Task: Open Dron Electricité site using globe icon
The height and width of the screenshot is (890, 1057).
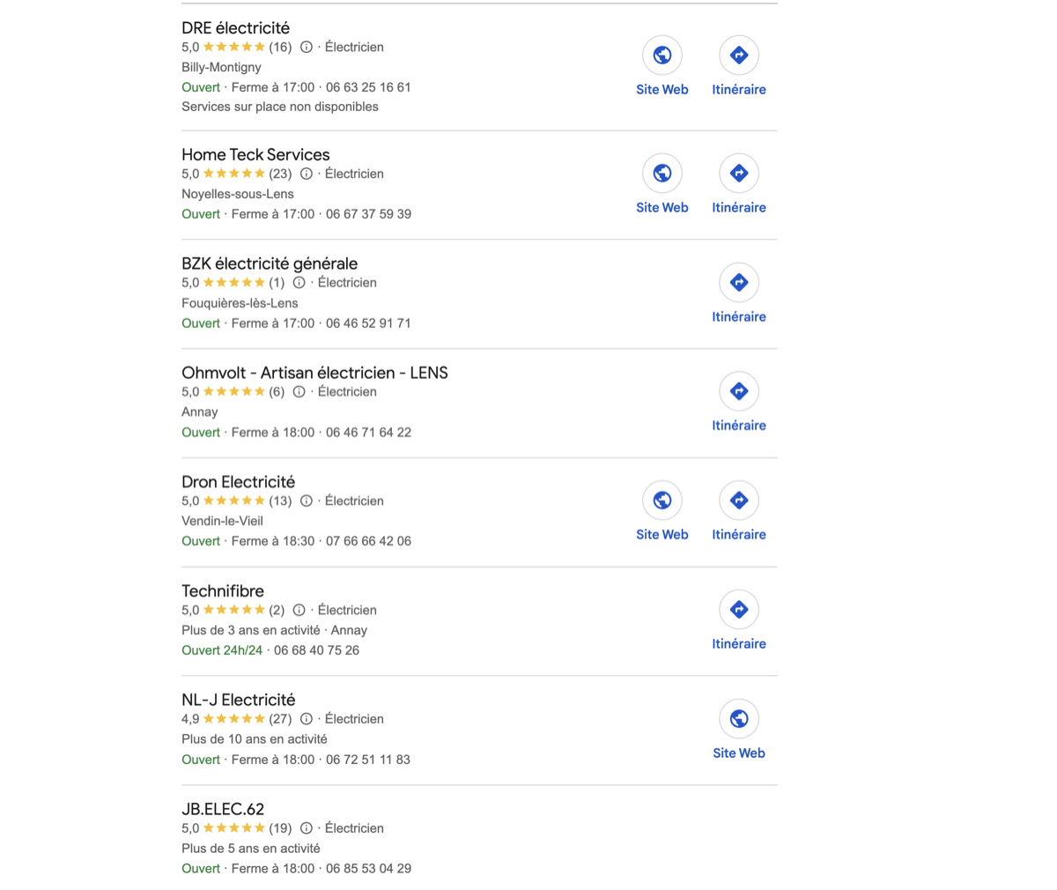Action: pos(662,500)
